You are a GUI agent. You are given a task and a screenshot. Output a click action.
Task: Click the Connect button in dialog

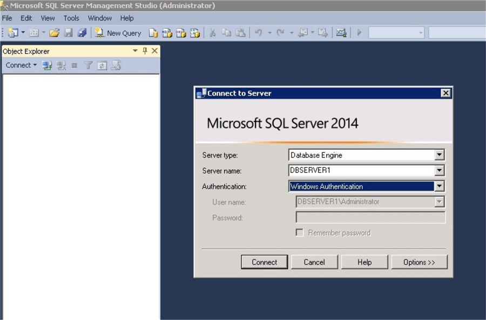click(x=265, y=262)
